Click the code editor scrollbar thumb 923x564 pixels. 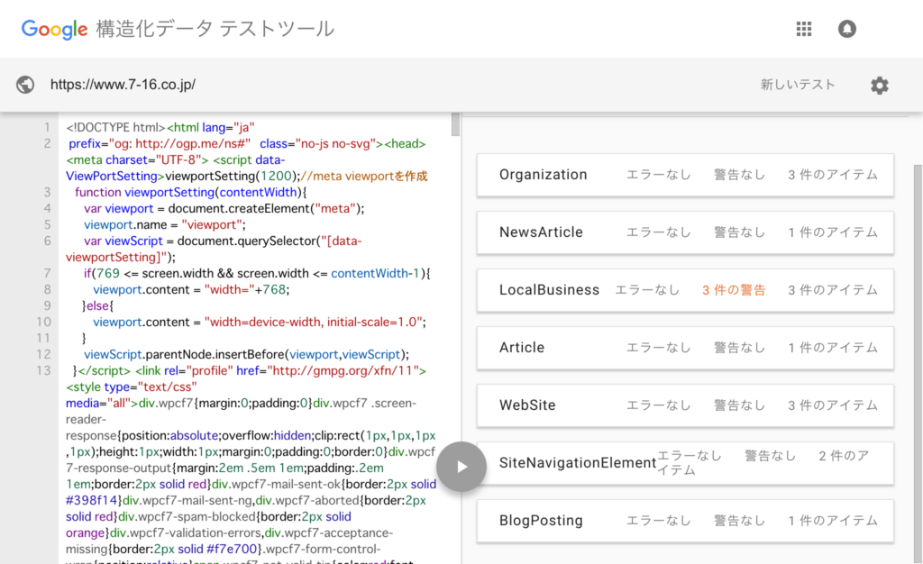(456, 124)
